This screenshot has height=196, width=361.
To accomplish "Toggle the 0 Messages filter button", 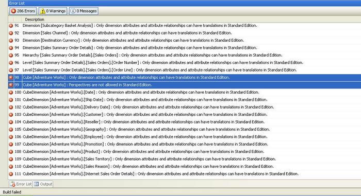I will pos(84,11).
